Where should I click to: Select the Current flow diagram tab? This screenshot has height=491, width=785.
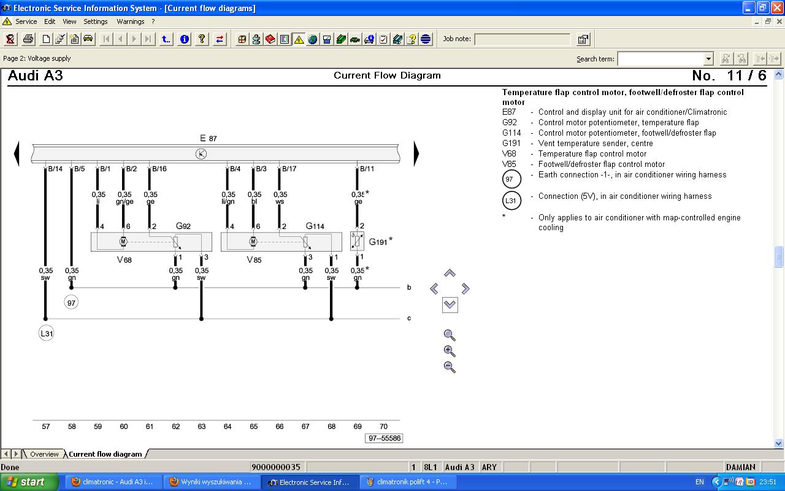coord(105,454)
